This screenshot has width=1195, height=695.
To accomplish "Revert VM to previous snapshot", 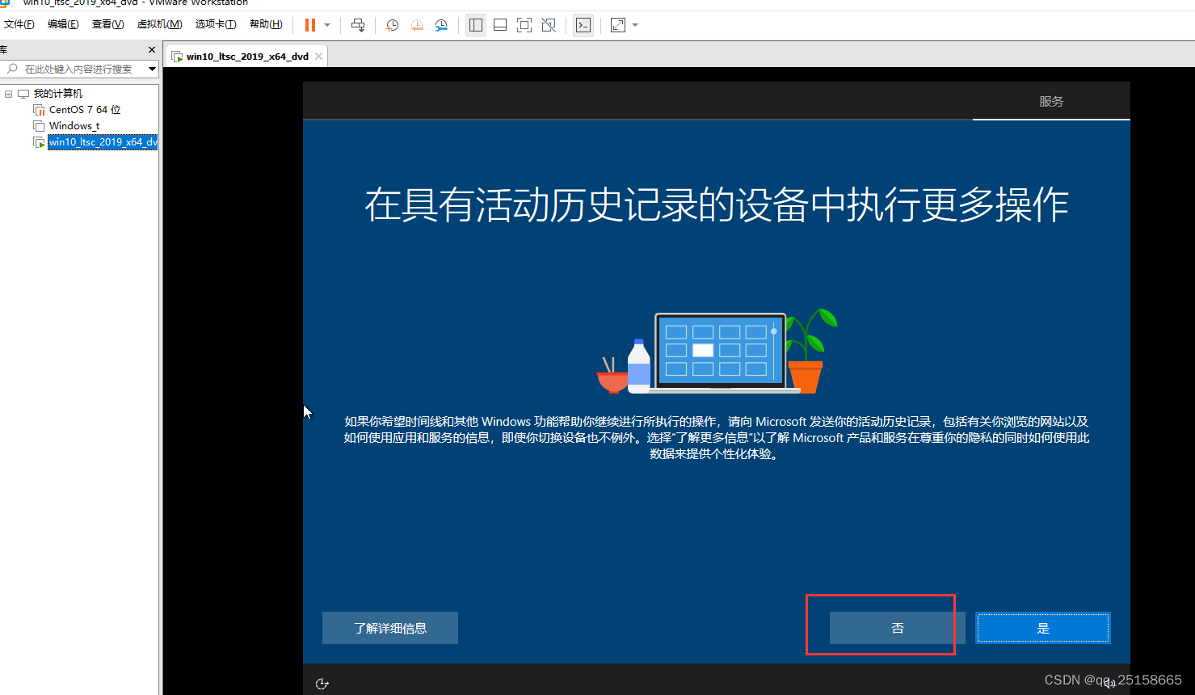I will coord(417,25).
